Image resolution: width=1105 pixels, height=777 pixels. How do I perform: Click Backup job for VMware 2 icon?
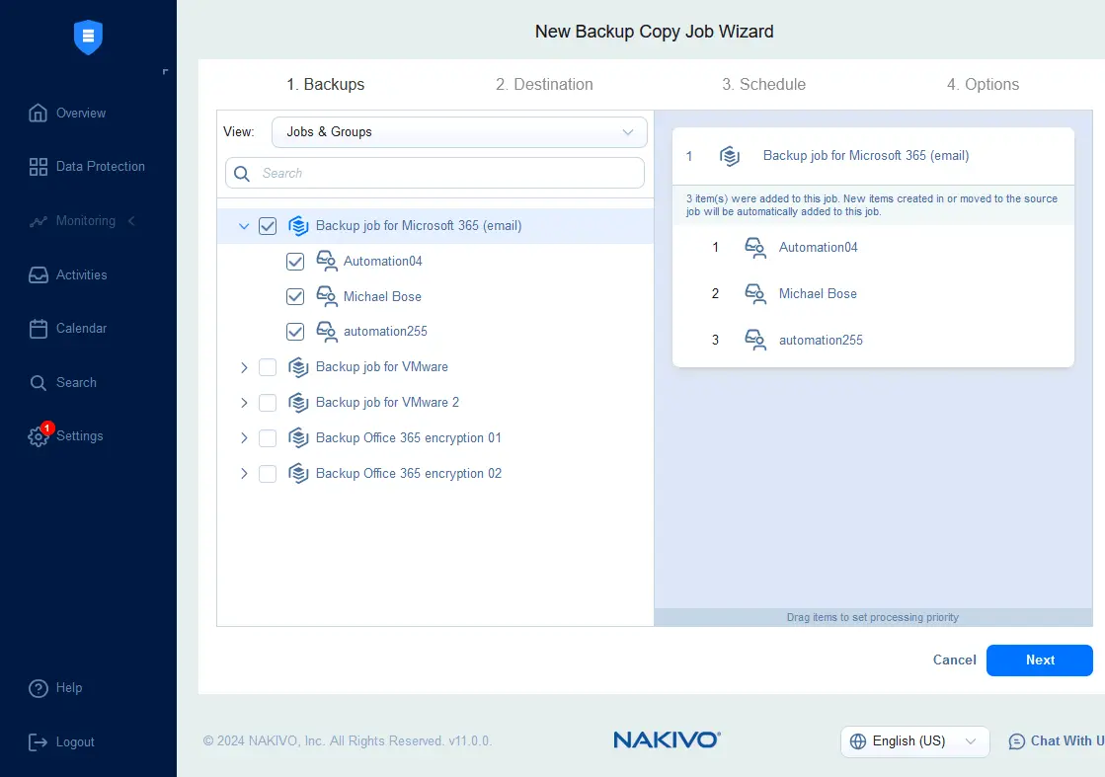[x=298, y=402]
